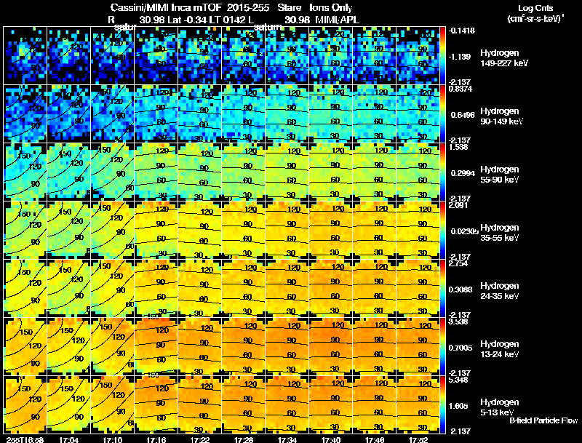Click the 0.7005 colorbar midpoint value

pyautogui.click(x=461, y=348)
